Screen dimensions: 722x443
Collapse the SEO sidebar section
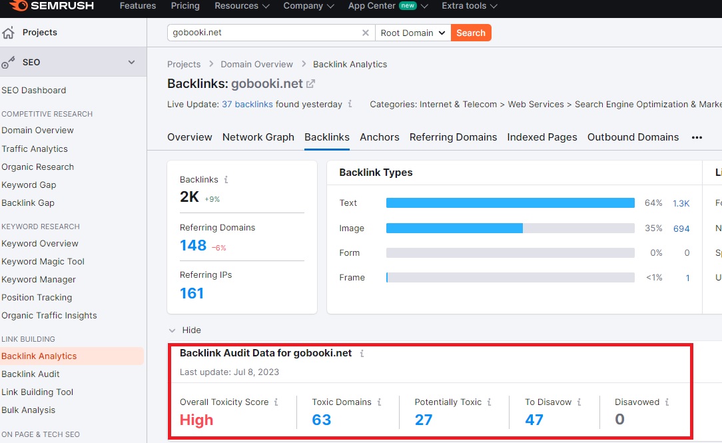tap(131, 62)
